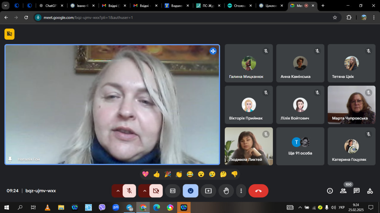Click the Ще 91 особа participants tile
Viewport: 380px width, 213px height.
(300, 146)
